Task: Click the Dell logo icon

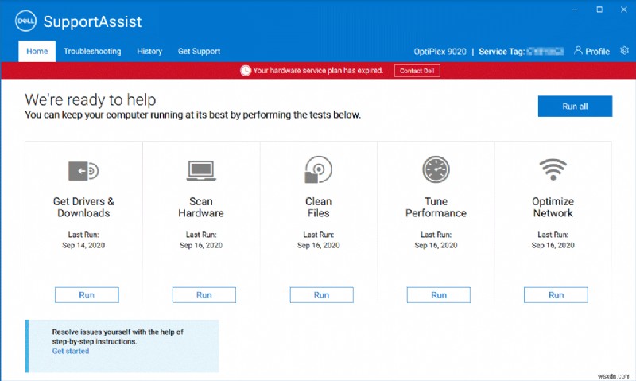Action: 25,21
